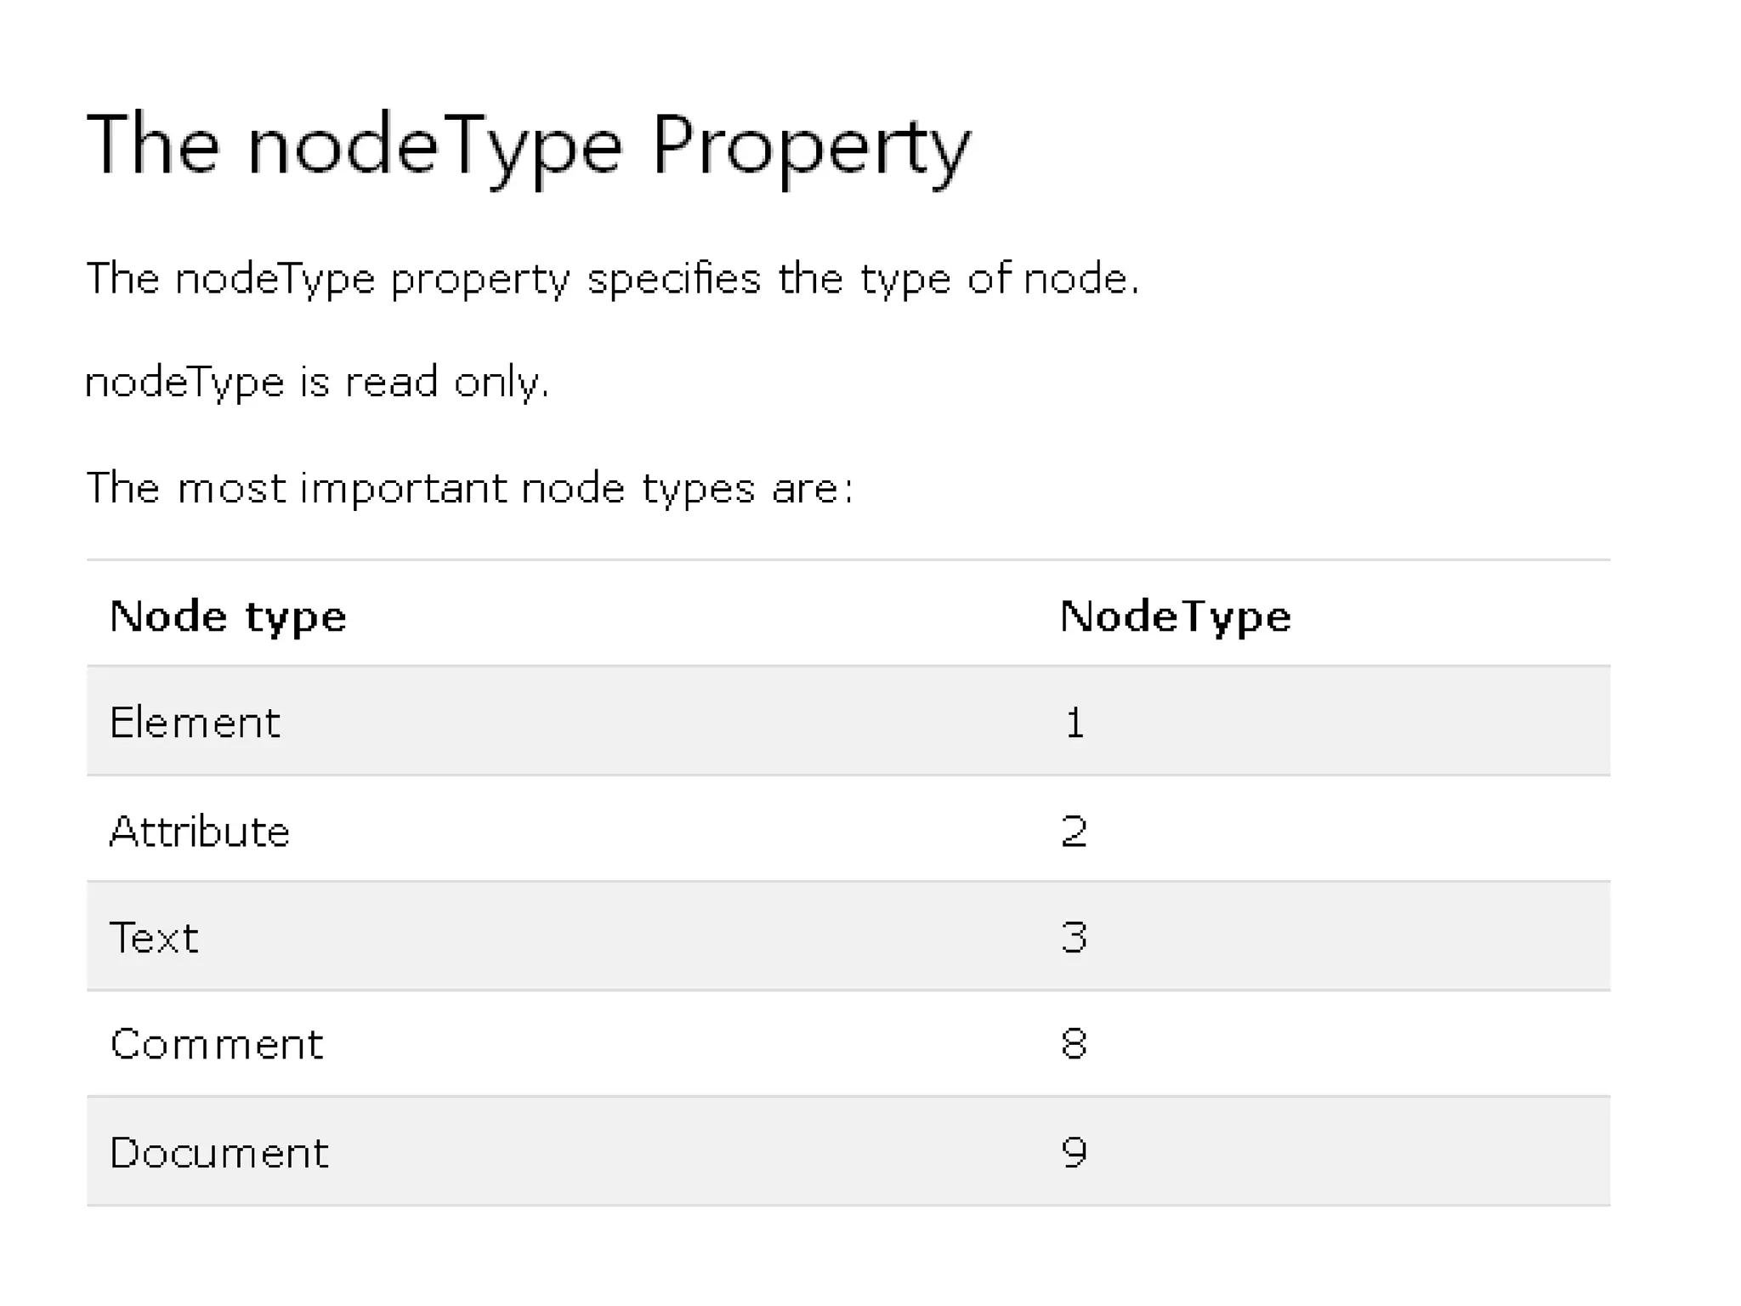Click the 'Text' table cell
This screenshot has width=1741, height=1306.
154,938
